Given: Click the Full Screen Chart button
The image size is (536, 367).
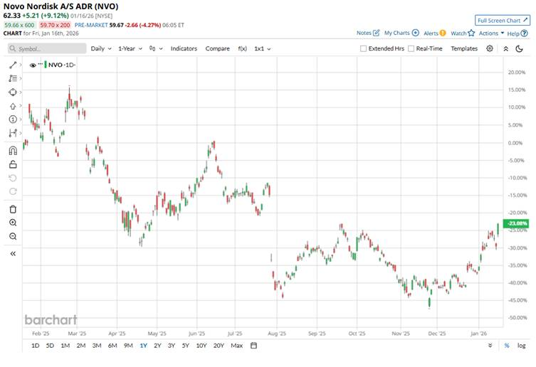Looking at the screenshot, I should tap(503, 20).
